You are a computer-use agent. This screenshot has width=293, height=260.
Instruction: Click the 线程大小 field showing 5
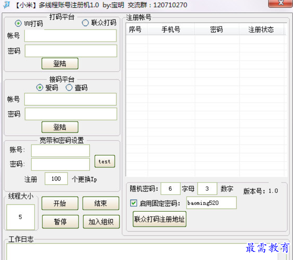point(21,217)
